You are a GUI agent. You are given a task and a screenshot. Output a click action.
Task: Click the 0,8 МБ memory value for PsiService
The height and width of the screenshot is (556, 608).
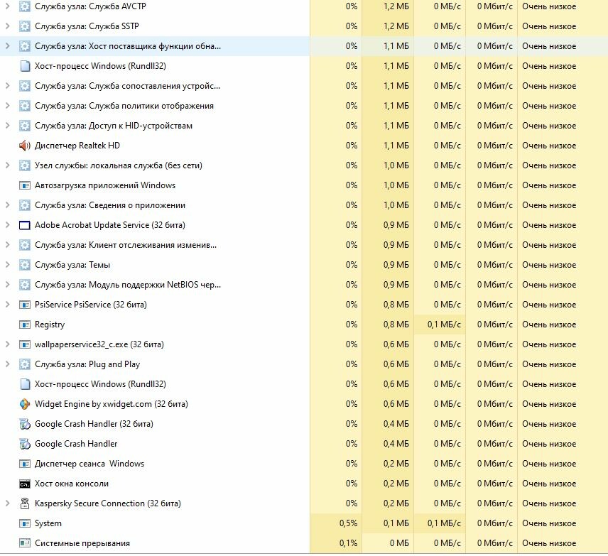396,305
